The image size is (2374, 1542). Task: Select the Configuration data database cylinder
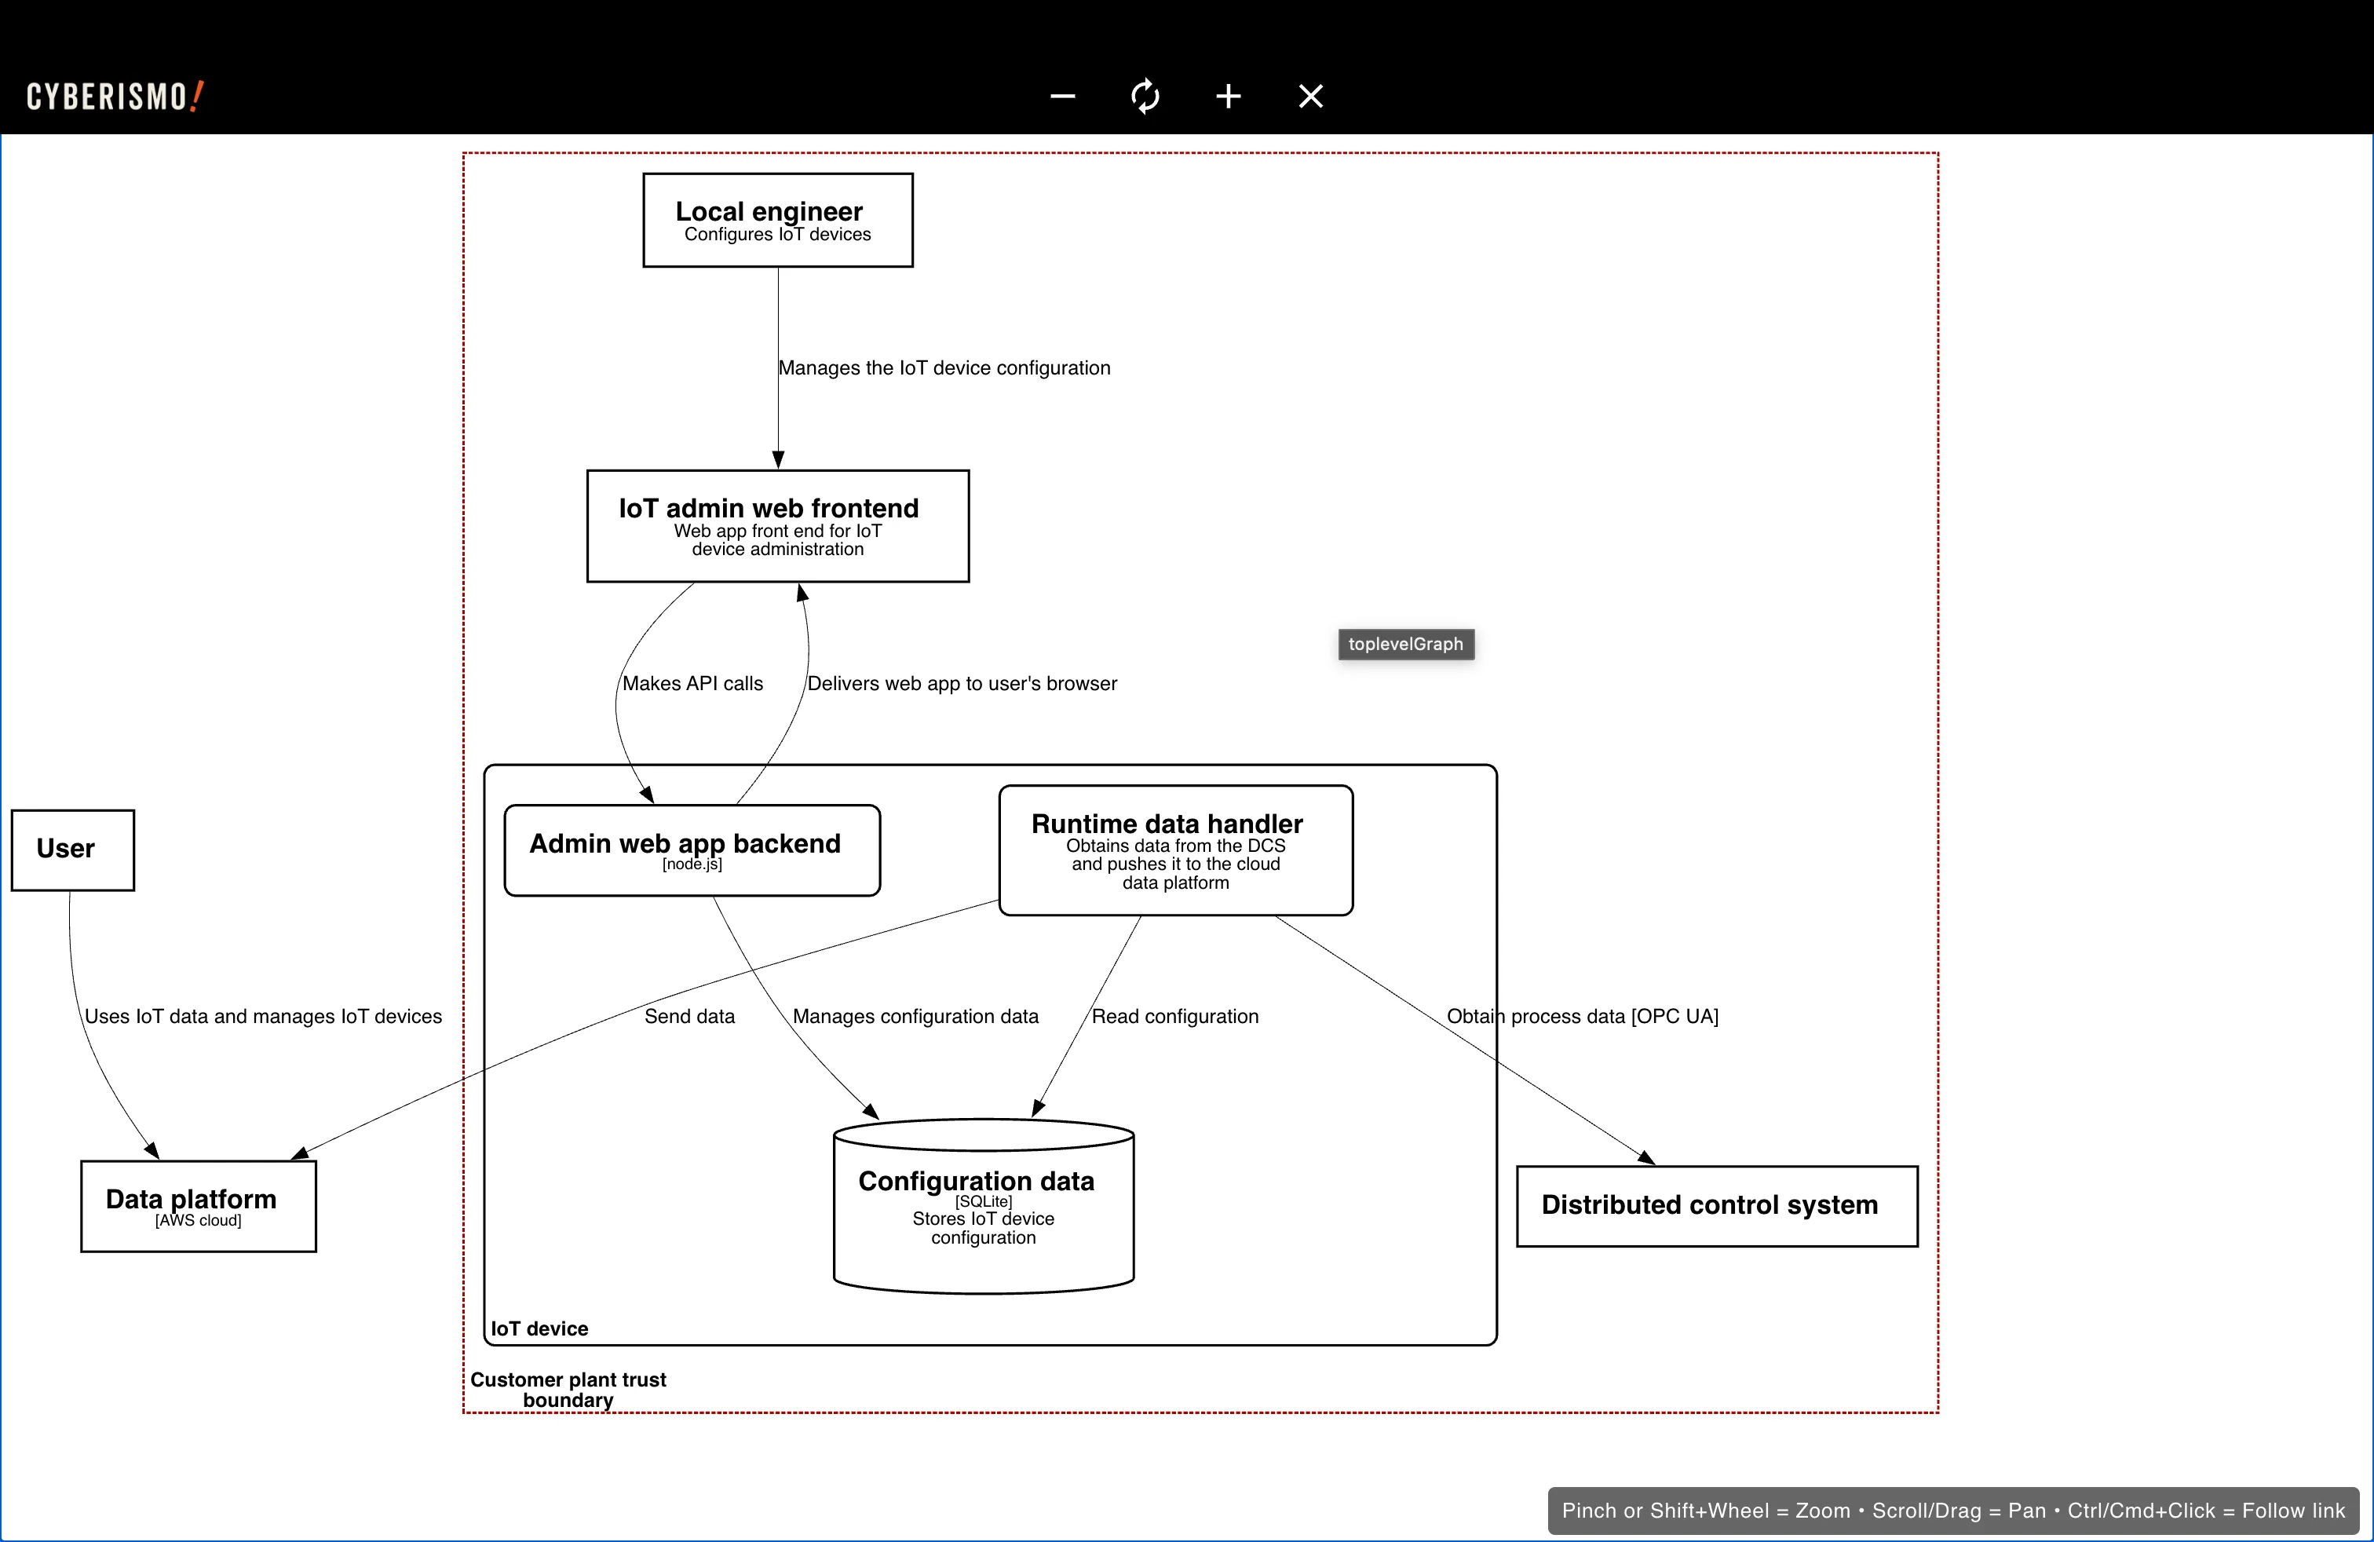click(984, 1207)
